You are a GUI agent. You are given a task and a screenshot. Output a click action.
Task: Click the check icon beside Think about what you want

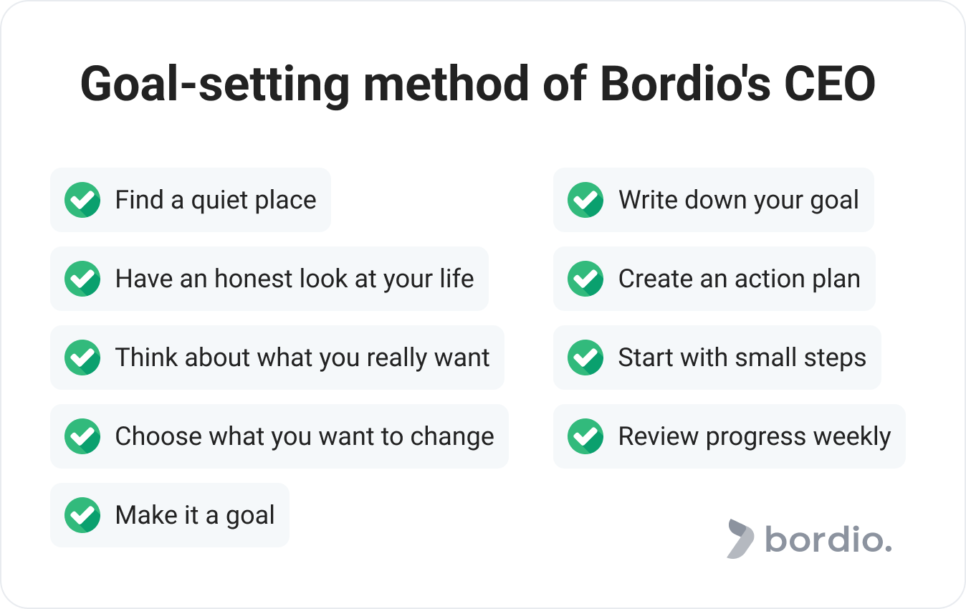click(x=82, y=358)
